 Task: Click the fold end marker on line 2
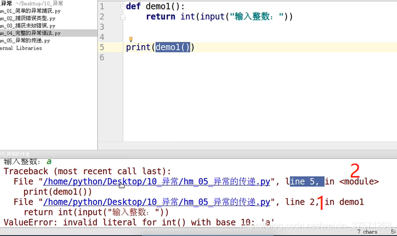123,17
